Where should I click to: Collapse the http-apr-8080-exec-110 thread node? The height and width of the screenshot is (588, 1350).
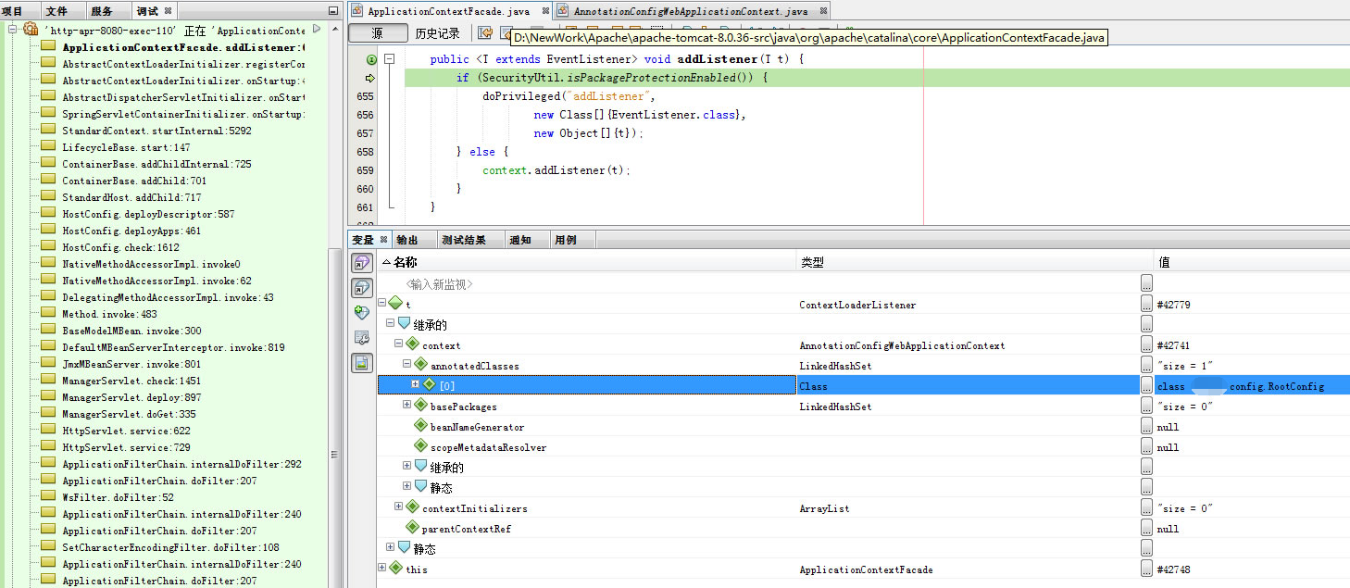[x=13, y=31]
